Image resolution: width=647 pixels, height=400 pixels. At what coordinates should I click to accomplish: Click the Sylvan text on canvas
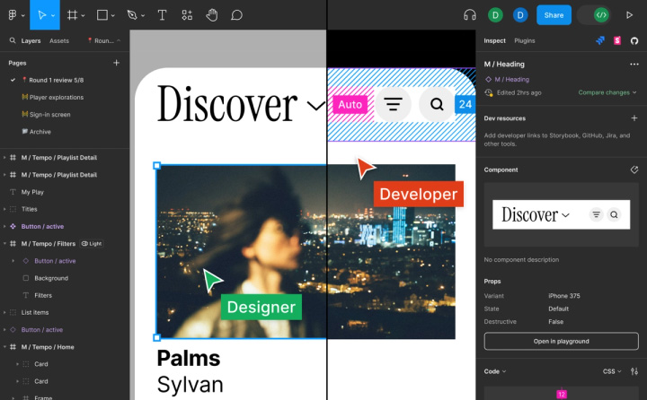191,385
